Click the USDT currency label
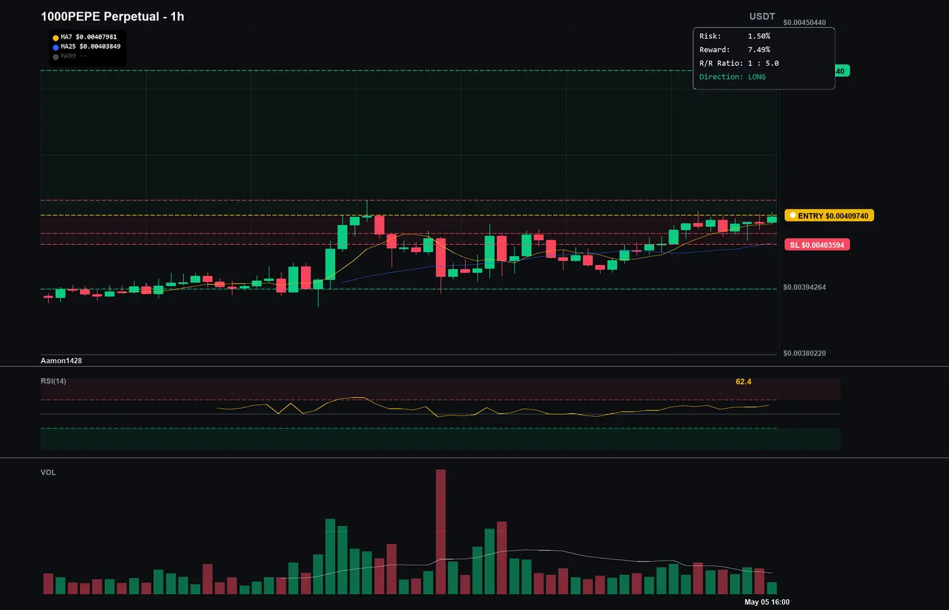This screenshot has width=949, height=610. (762, 16)
